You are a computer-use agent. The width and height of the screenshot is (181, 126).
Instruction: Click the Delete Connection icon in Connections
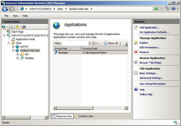[x=25, y=27]
